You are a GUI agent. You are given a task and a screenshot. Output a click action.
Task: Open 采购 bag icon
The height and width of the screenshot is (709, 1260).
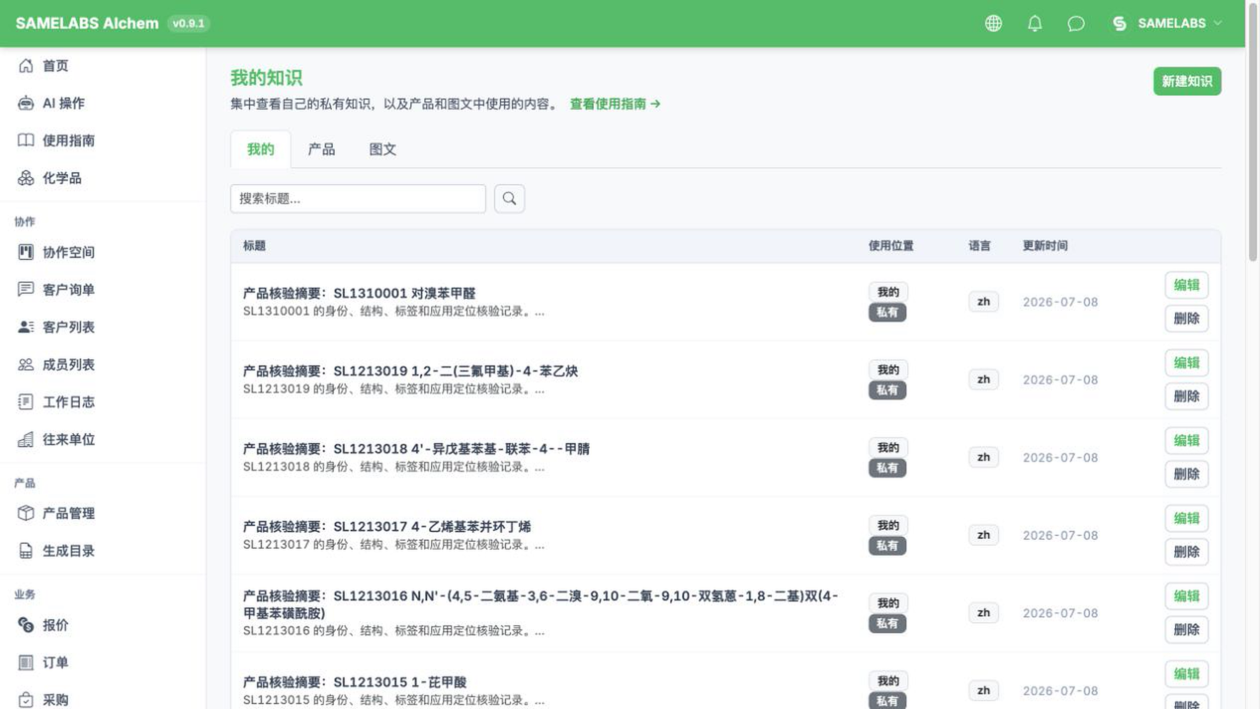coord(26,700)
